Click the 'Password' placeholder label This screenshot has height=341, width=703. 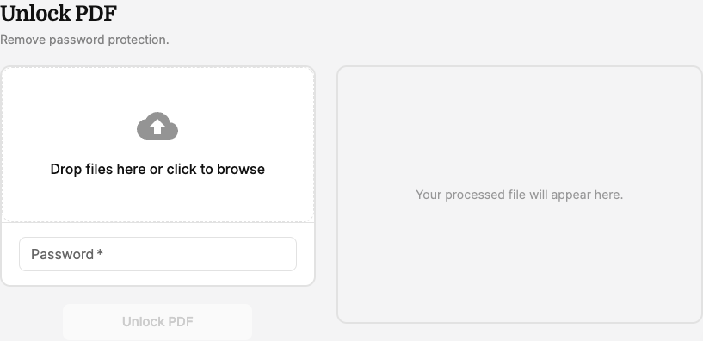coord(62,254)
